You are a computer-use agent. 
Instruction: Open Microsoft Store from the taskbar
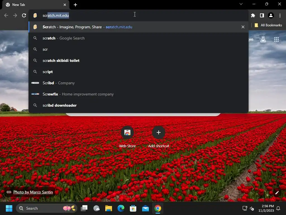(133, 208)
